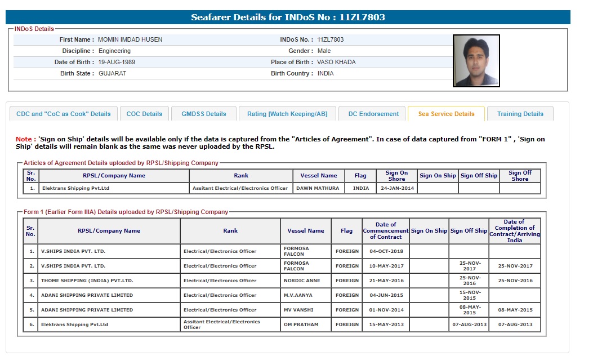Select the GMDSS Details tab
This screenshot has height=356, width=593.
click(203, 114)
